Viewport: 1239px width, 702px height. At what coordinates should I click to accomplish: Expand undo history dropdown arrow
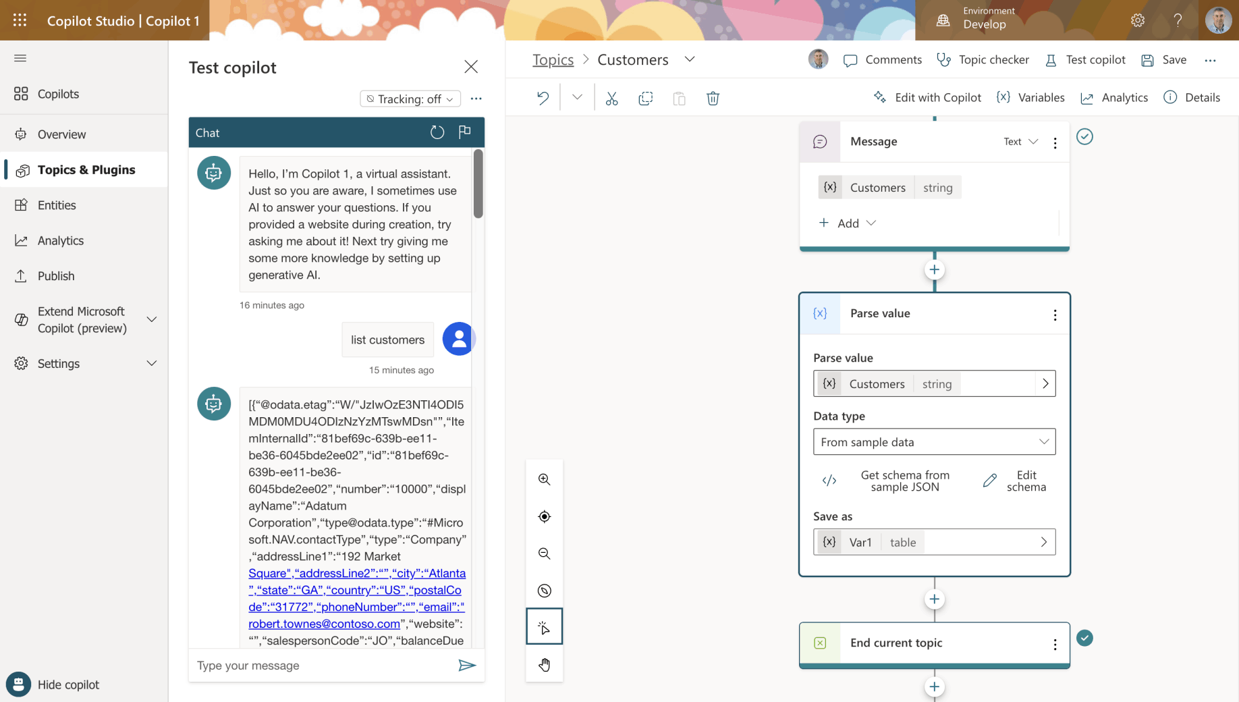point(577,97)
